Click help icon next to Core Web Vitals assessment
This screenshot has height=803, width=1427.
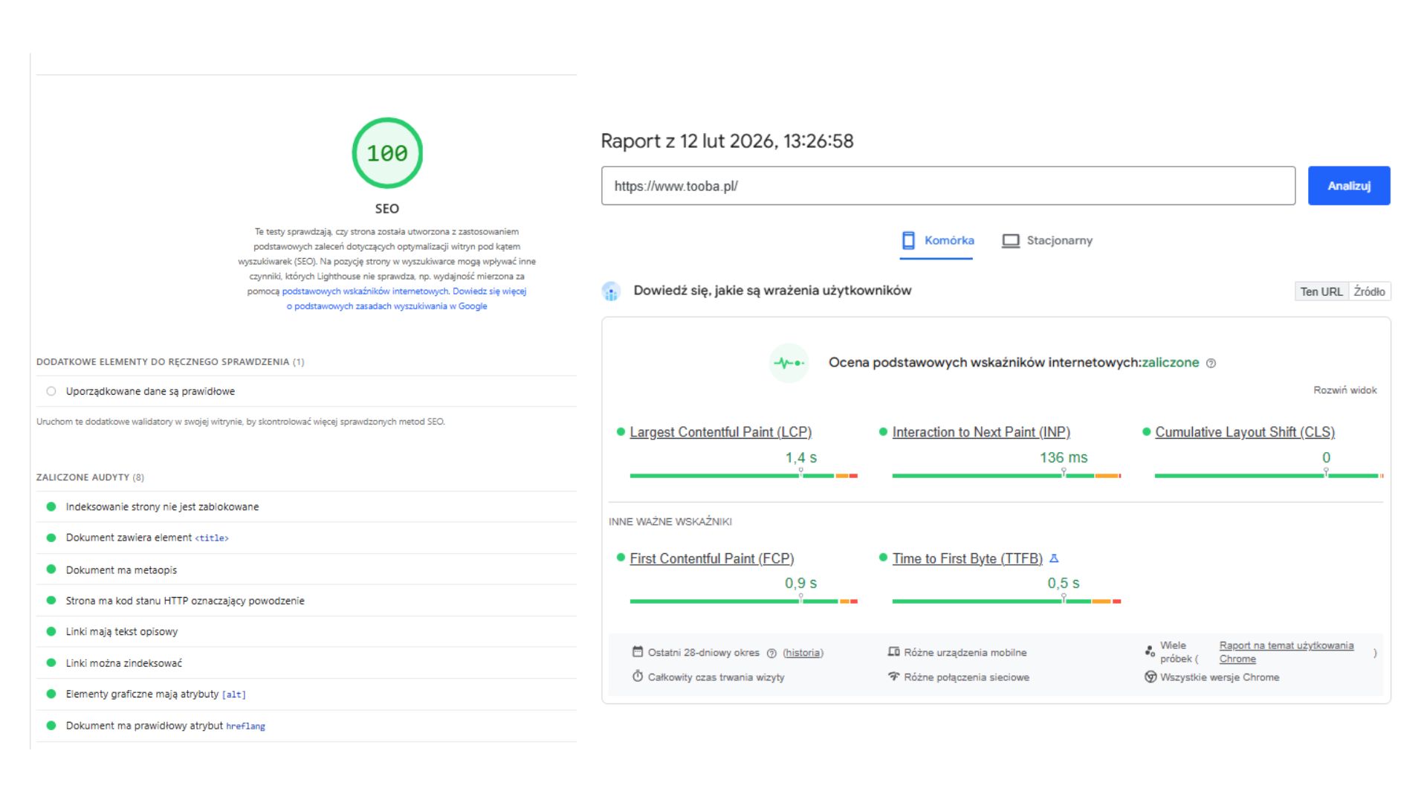point(1211,364)
